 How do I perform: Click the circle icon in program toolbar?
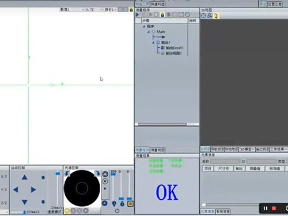(x=187, y=15)
